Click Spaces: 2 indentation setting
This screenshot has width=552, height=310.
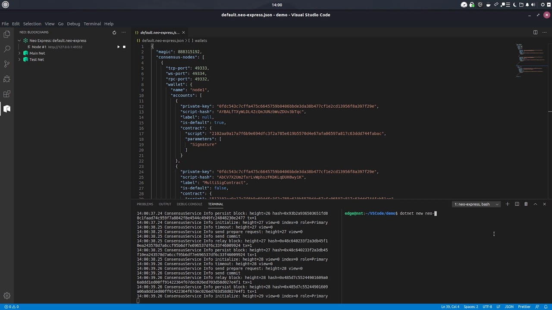[471, 307]
